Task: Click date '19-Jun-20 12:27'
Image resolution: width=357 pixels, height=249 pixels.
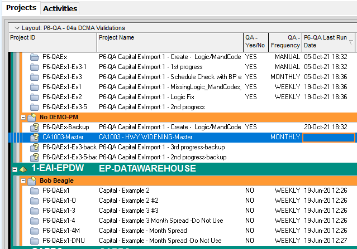Action: (x=326, y=241)
